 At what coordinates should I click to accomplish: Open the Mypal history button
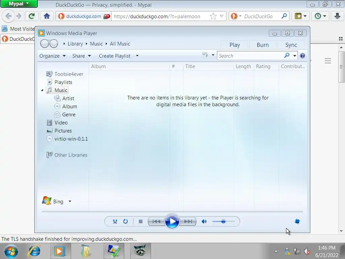[x=320, y=16]
